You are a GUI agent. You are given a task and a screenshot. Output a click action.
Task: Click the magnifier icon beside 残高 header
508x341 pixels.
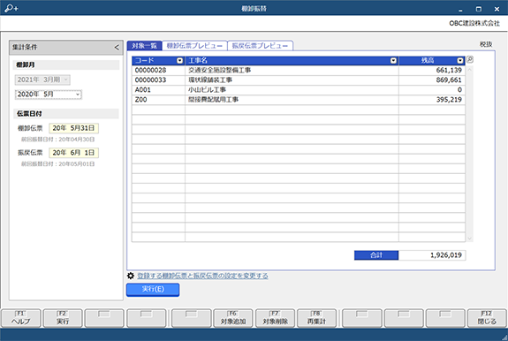click(x=470, y=60)
